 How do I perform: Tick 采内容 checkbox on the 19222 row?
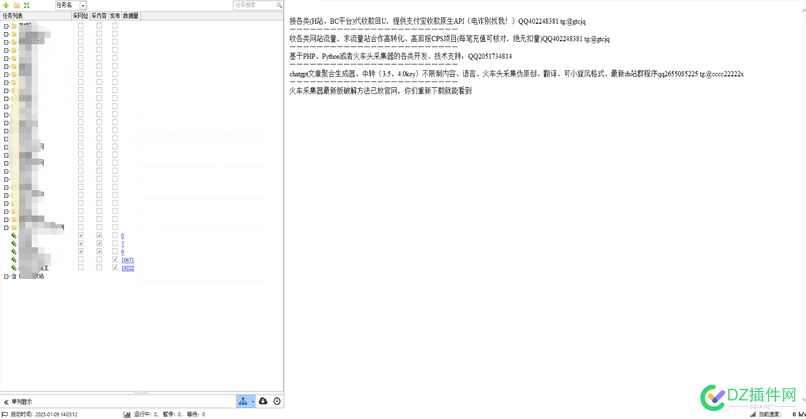tap(99, 267)
